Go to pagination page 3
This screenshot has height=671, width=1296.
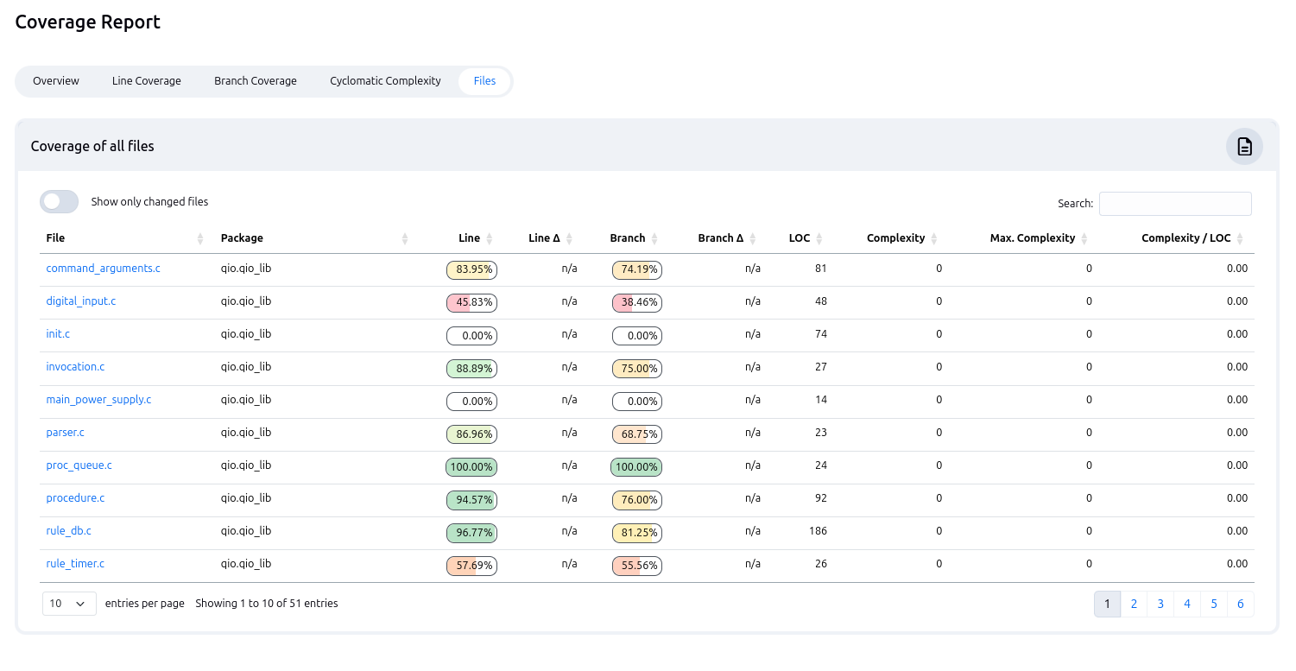click(x=1160, y=604)
